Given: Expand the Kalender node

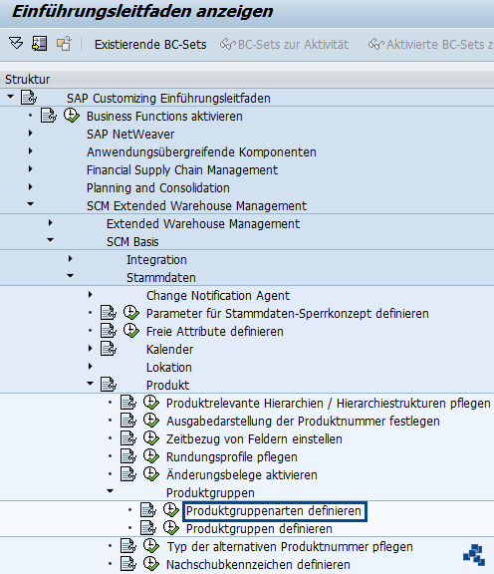Looking at the screenshot, I should click(90, 349).
